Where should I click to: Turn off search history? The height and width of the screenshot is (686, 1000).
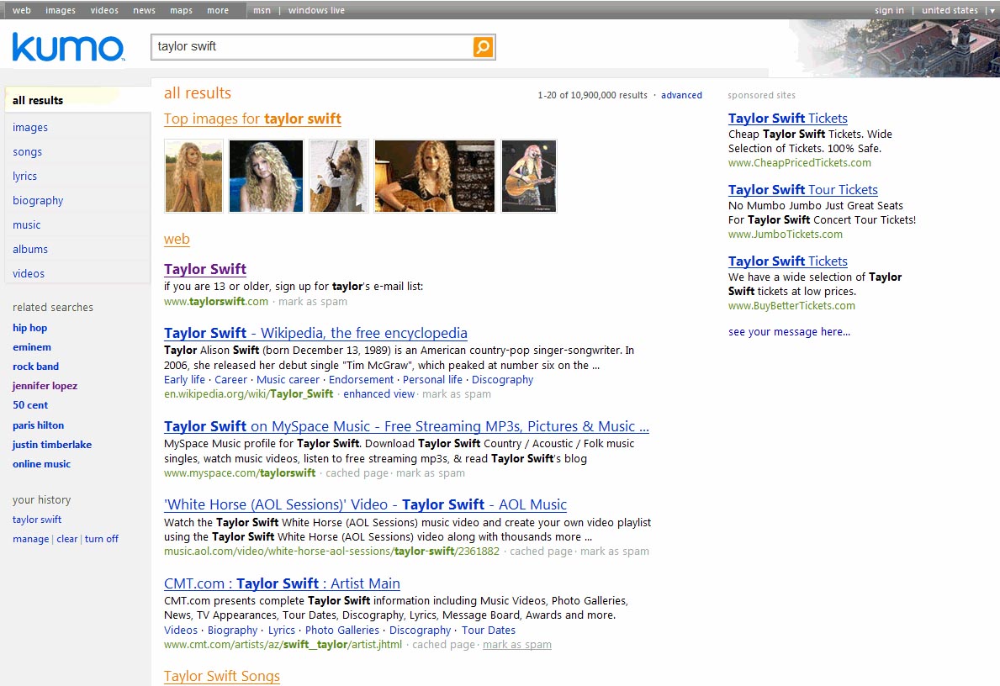[102, 539]
